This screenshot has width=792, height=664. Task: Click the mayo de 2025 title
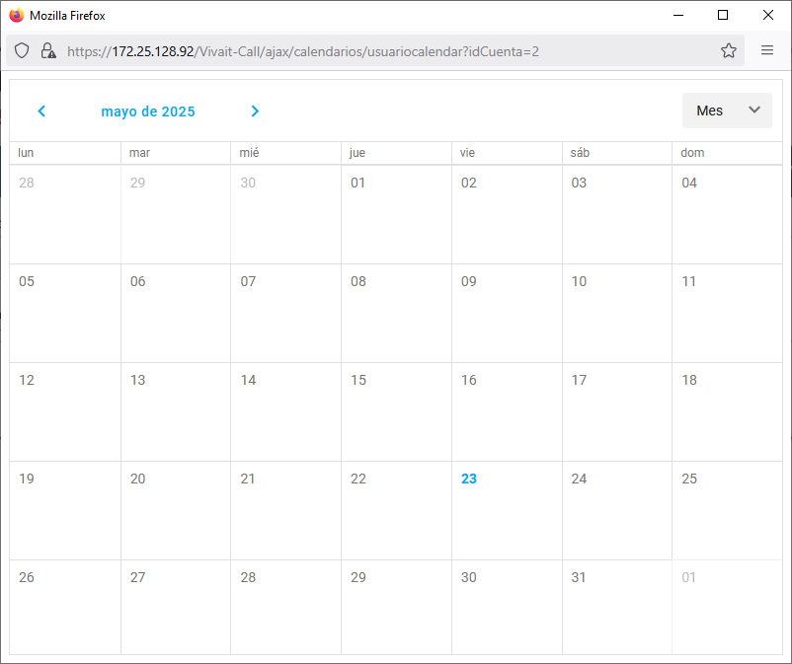click(x=148, y=111)
